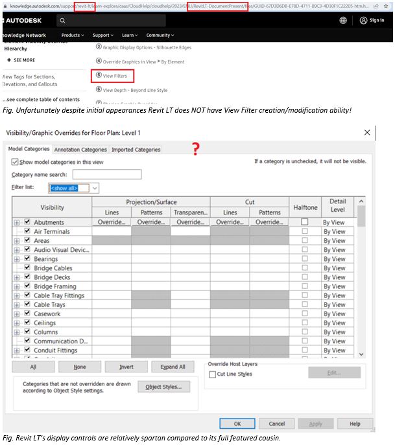The image size is (395, 445).
Task: Click the OK button
Action: (237, 424)
